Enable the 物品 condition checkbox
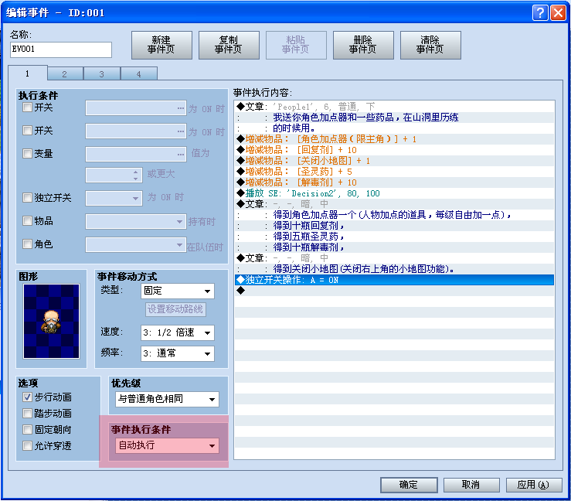This screenshot has height=501, width=571. 27,221
